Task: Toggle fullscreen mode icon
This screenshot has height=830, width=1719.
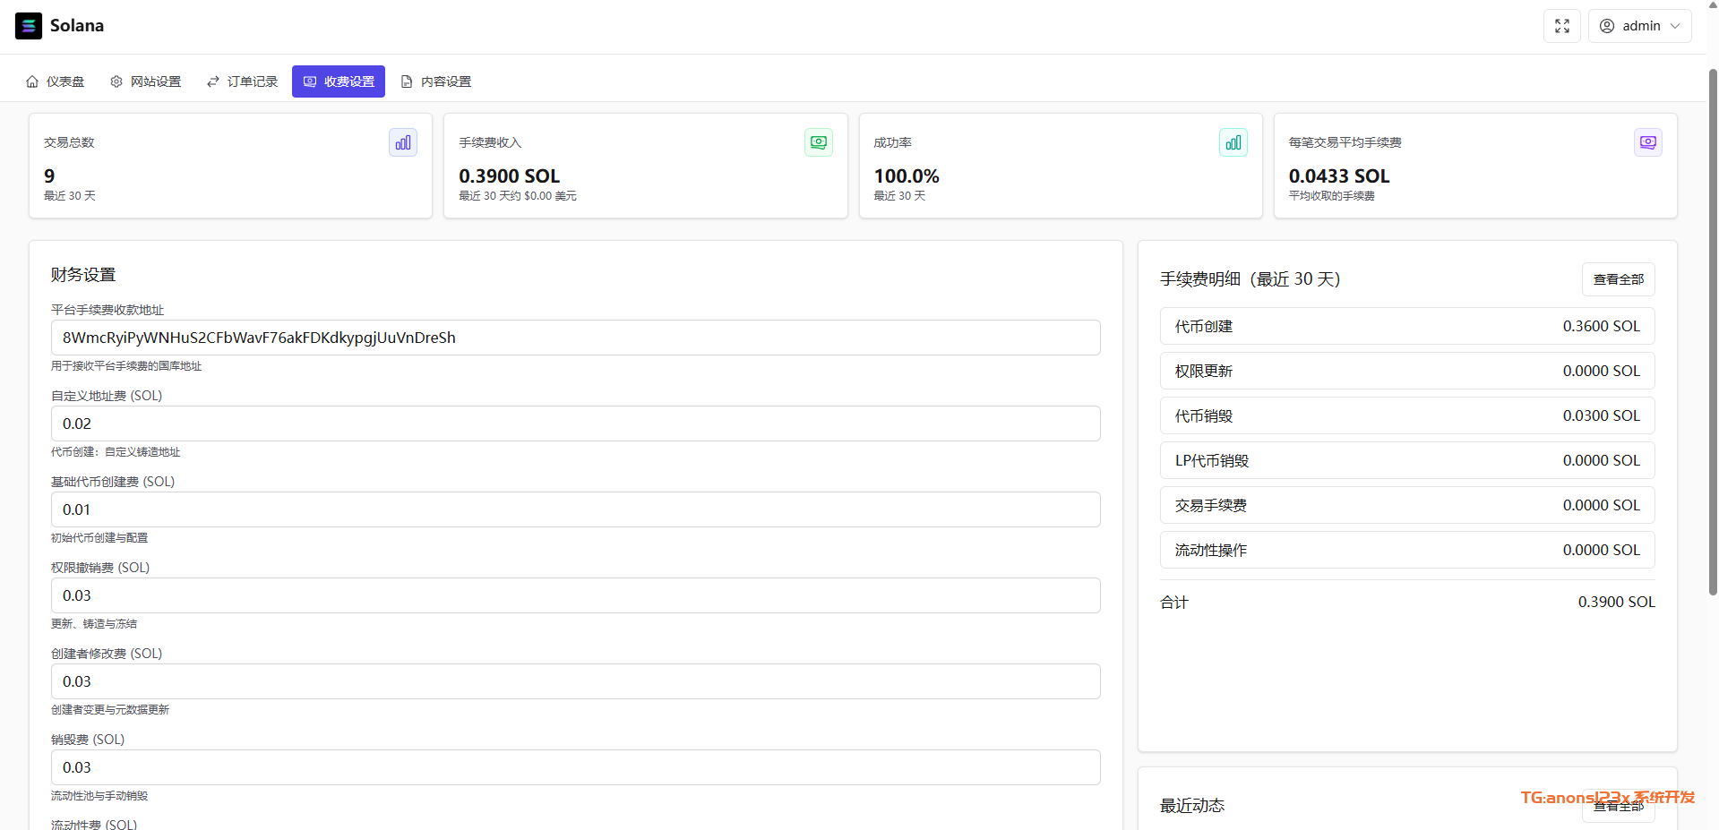Action: click(1561, 26)
